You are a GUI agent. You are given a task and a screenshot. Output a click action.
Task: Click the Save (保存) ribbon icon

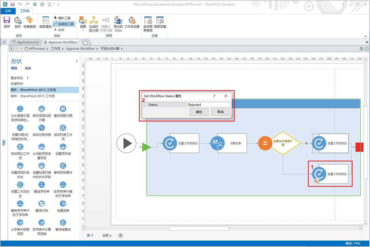point(7,22)
